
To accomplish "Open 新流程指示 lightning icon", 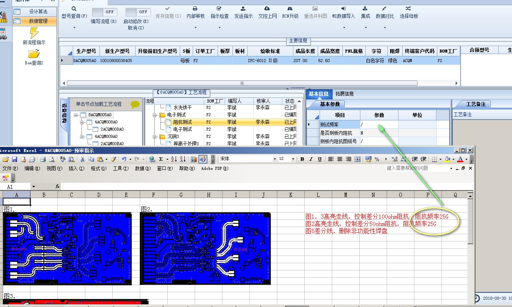I will point(34,32).
